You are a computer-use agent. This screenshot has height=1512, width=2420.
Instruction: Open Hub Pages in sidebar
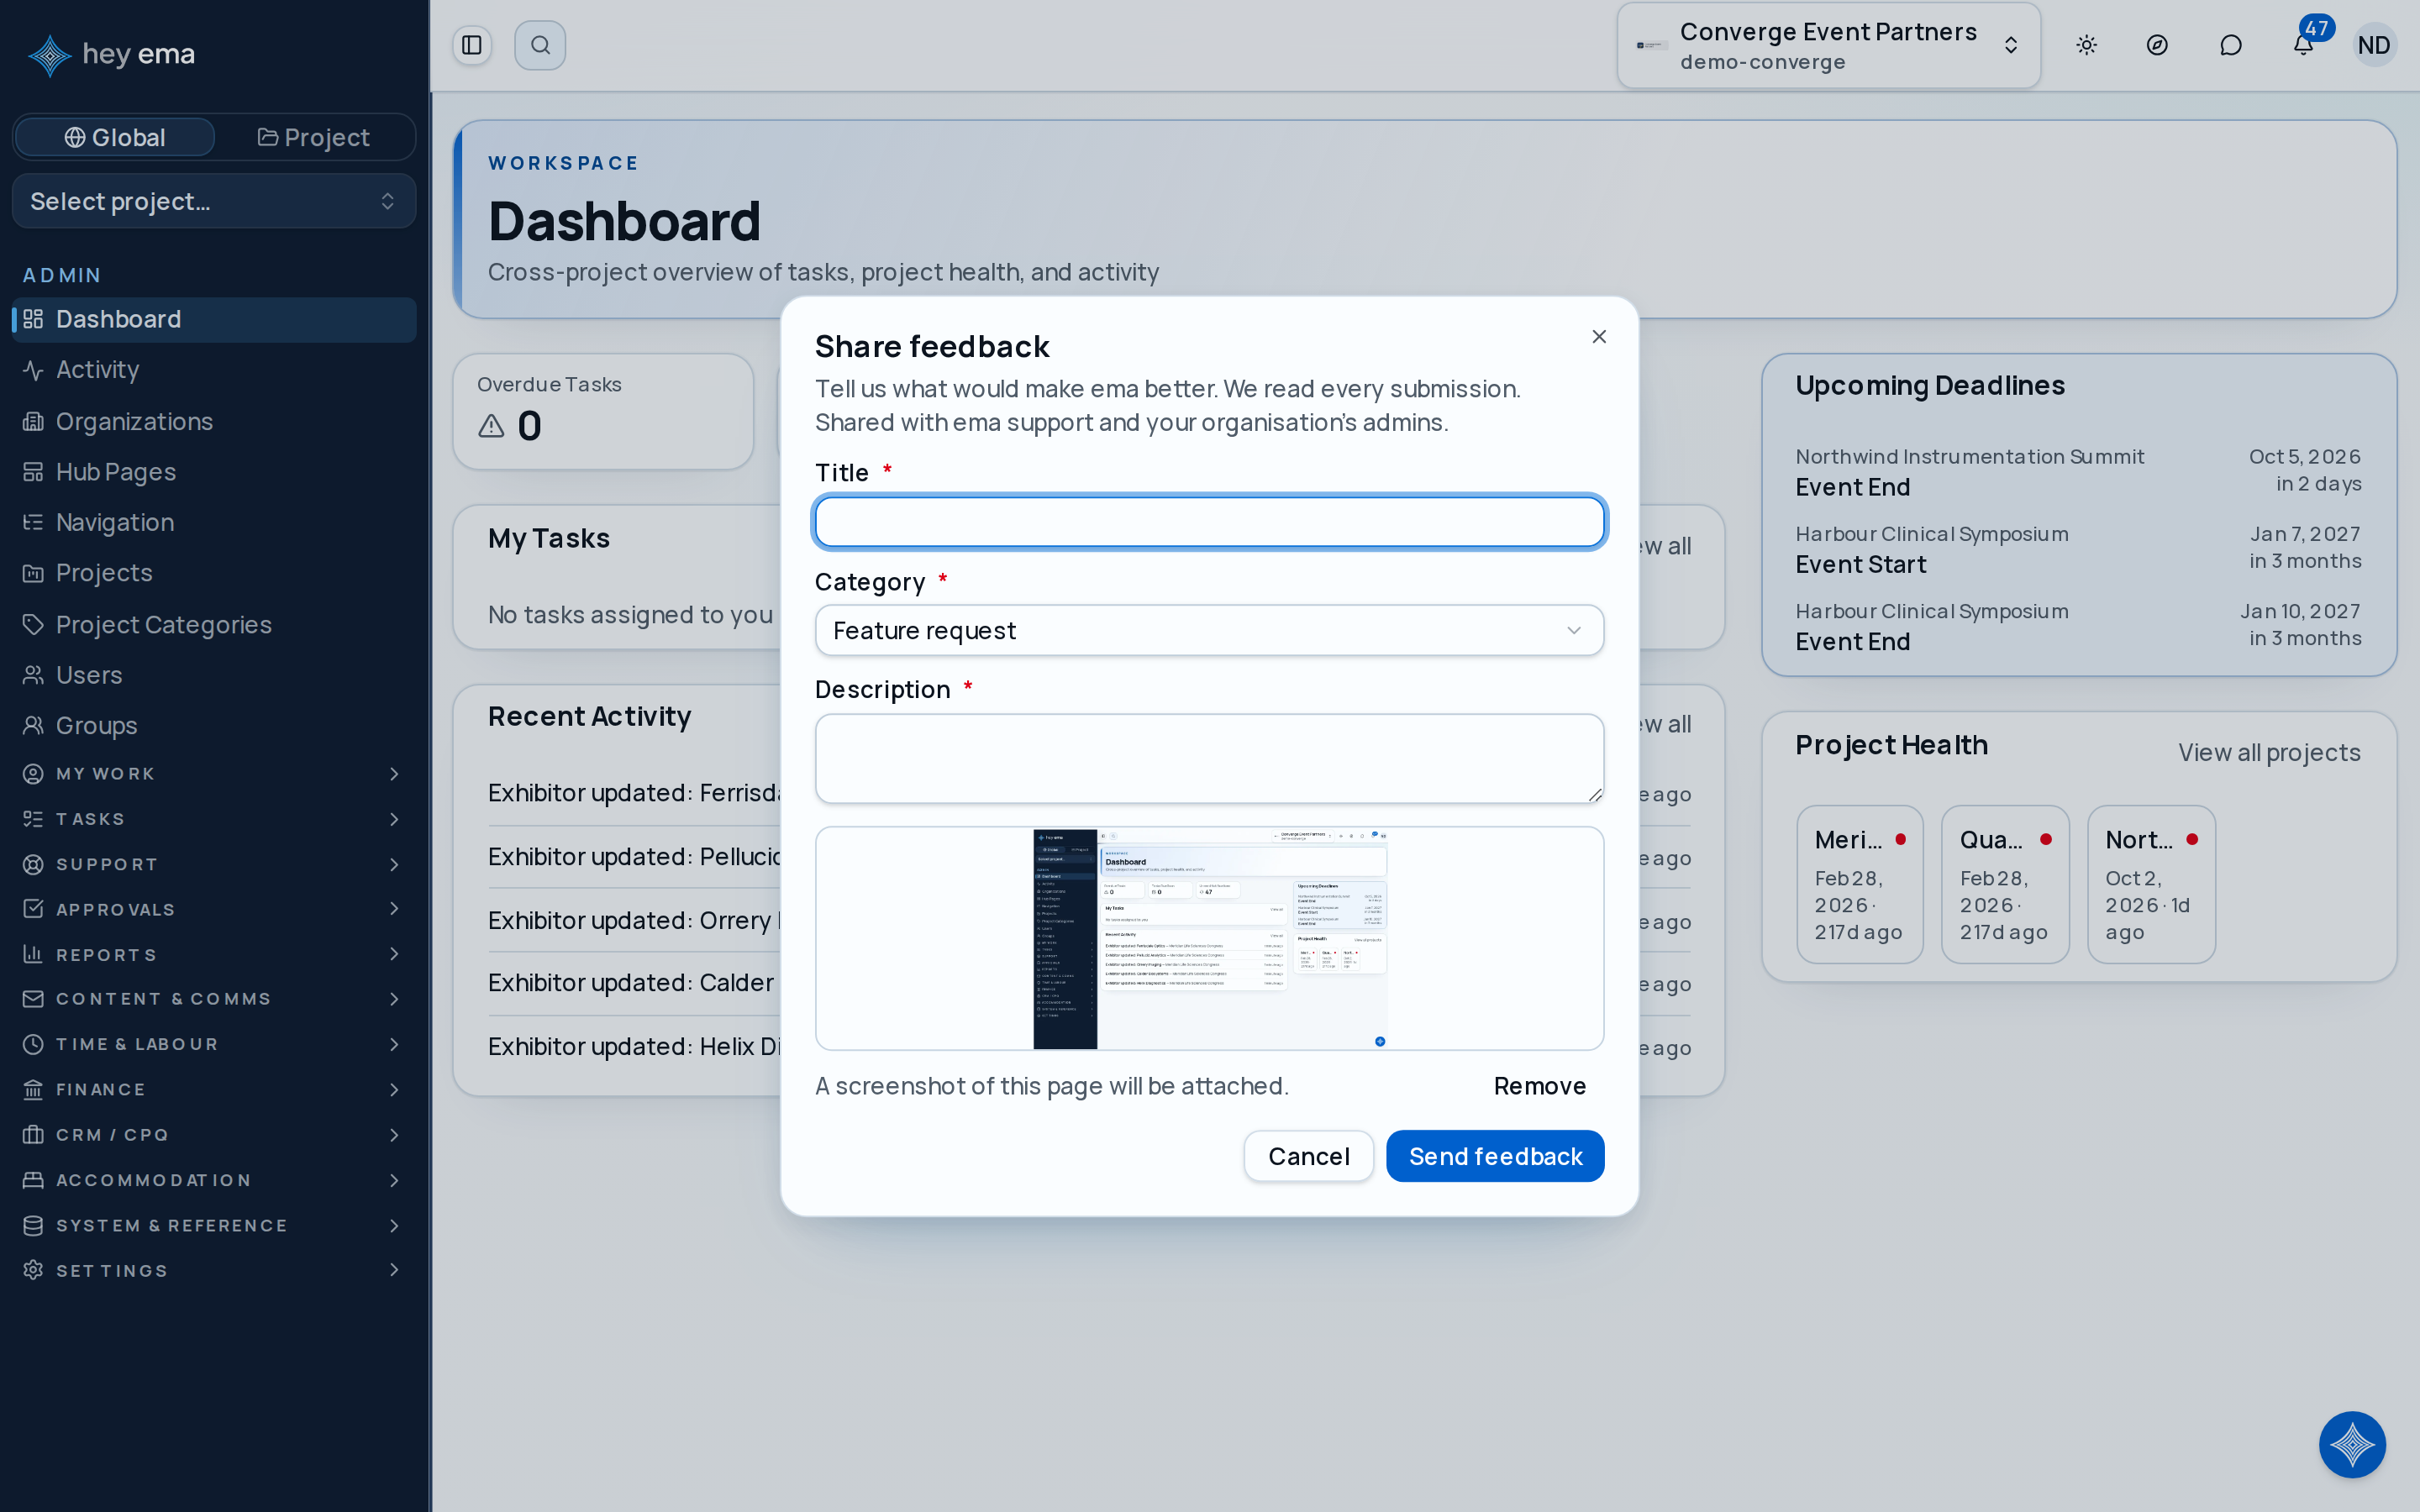pos(213,472)
